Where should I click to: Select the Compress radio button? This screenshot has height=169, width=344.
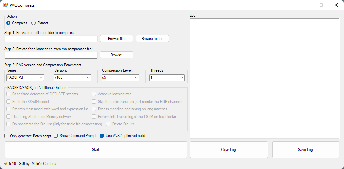[x=8, y=23]
